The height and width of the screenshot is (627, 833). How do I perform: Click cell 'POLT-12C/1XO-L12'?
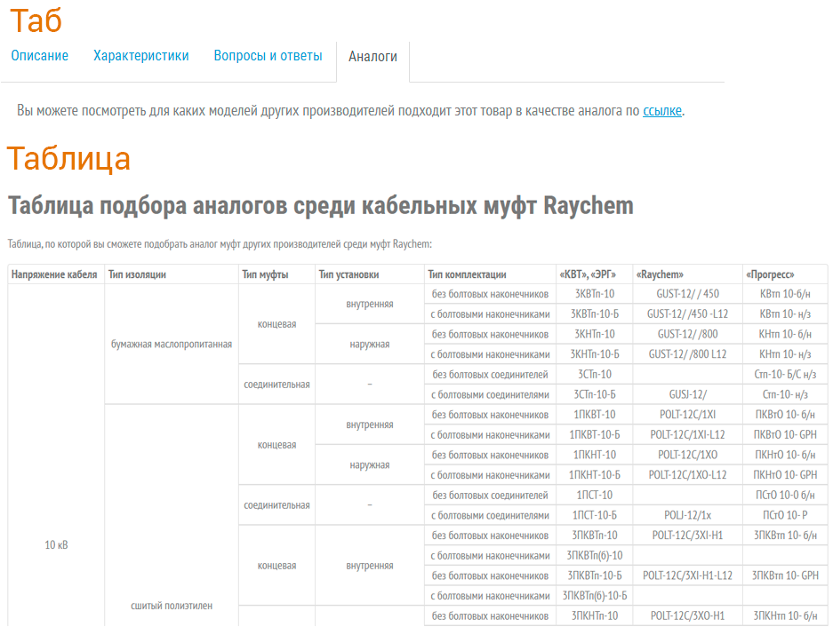[x=687, y=475]
